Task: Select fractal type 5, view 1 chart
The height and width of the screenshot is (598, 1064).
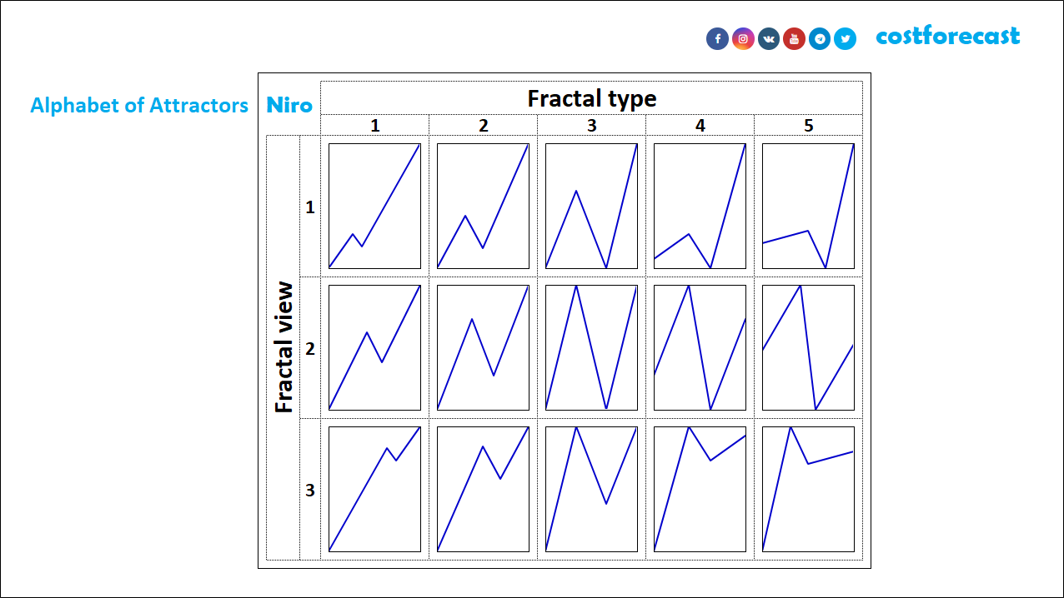Action: click(808, 206)
